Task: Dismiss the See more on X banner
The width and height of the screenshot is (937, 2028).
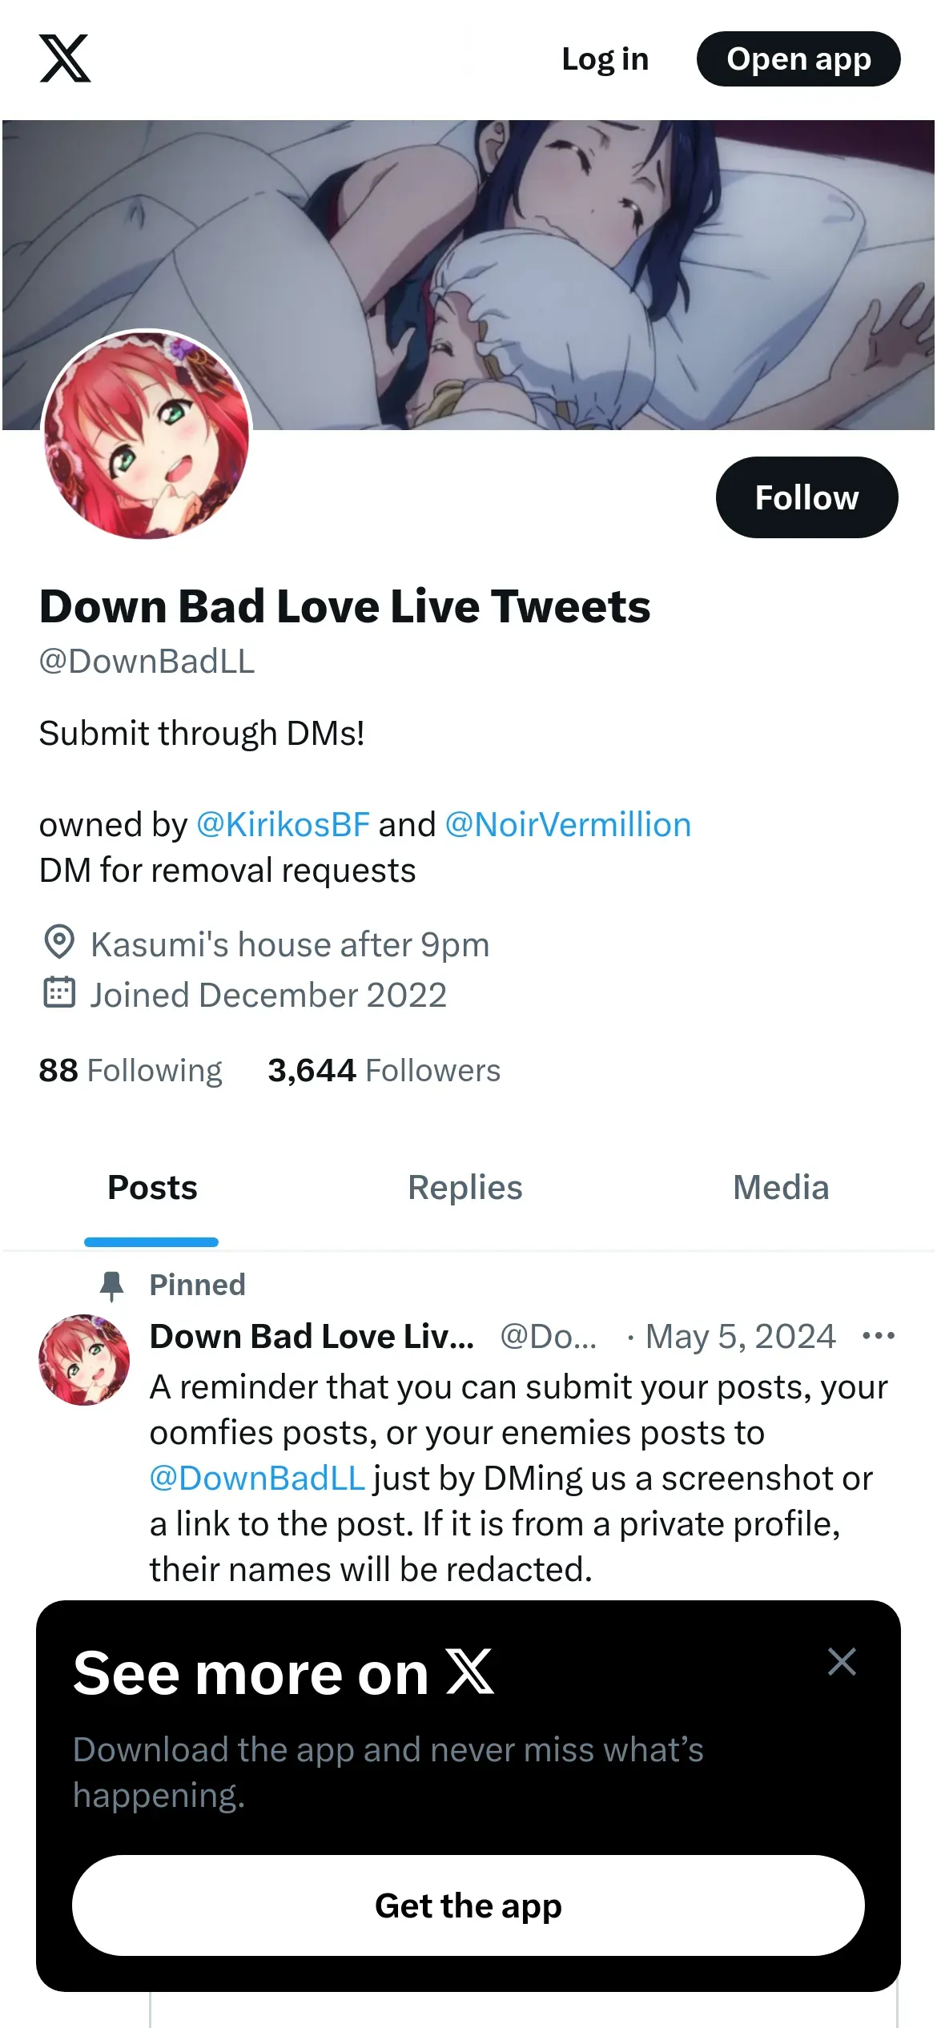Action: click(842, 1661)
